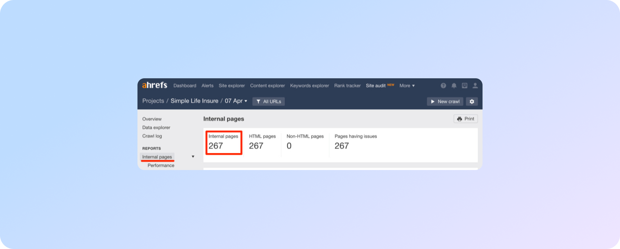
Task: Open the Performance sub-report
Action: coord(161,165)
